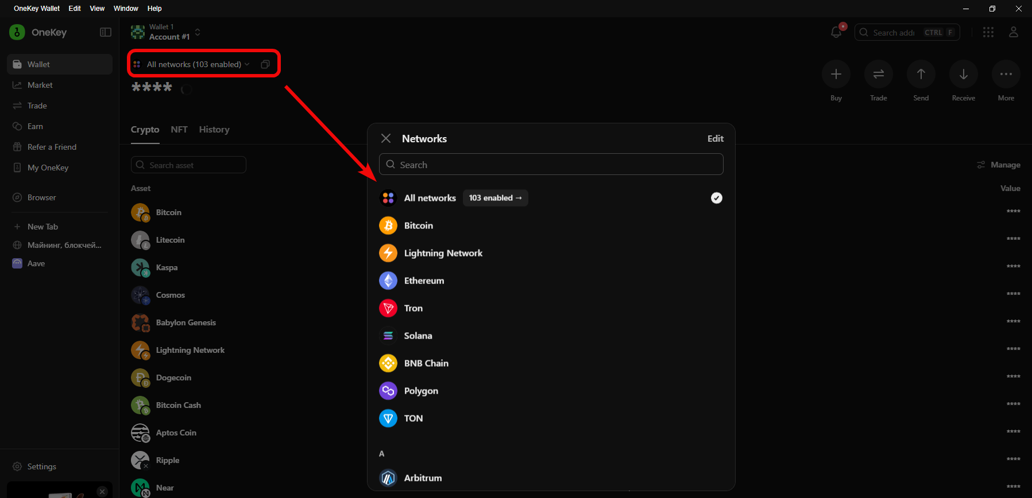Open Kaspa asset row
The height and width of the screenshot is (498, 1032).
[575, 267]
